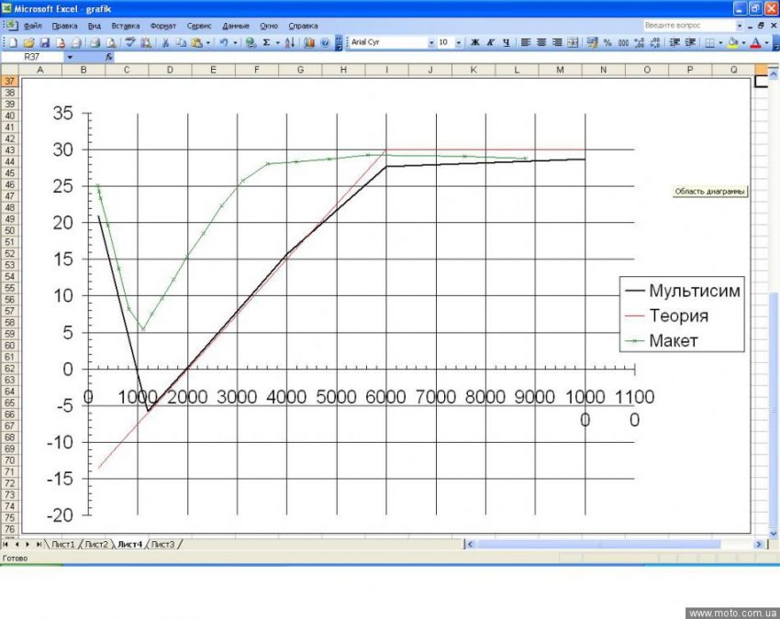
Task: Toggle bold formatting (Ж)
Action: 475,42
